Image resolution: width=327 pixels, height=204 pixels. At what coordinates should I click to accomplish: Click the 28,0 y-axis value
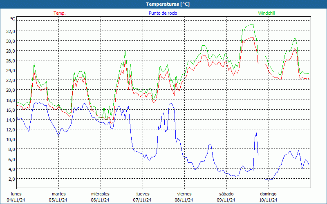(x=11, y=51)
